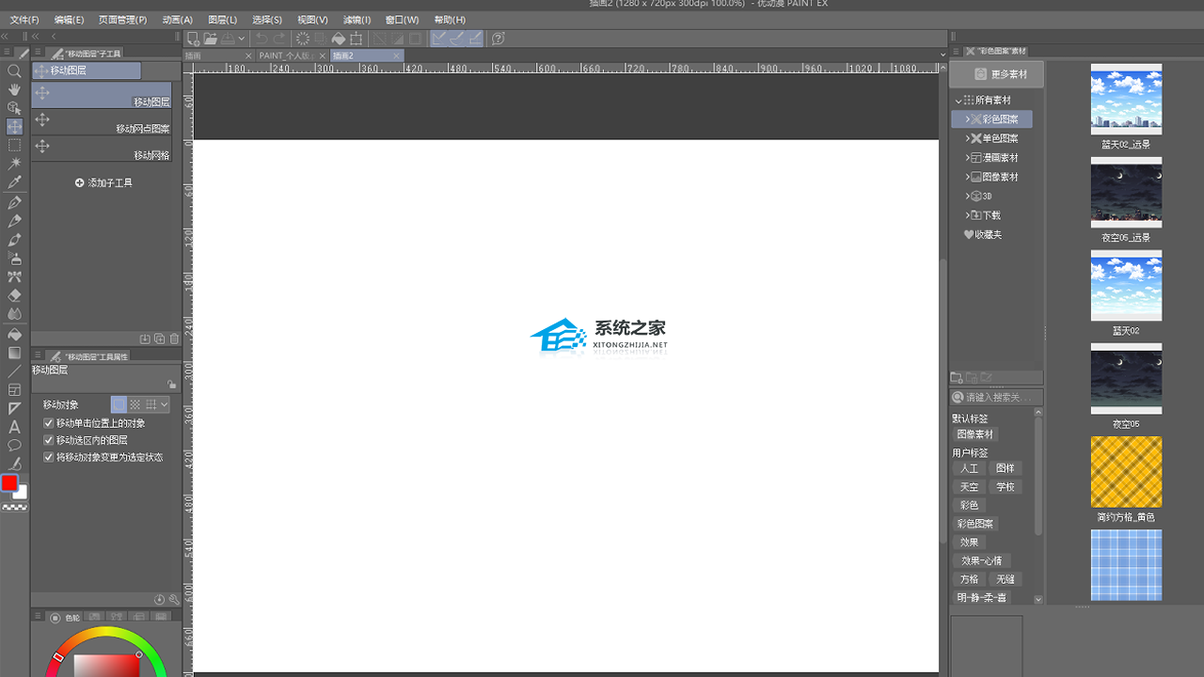The width and height of the screenshot is (1204, 677).
Task: Choose the Eyedropper tool
Action: click(x=14, y=182)
